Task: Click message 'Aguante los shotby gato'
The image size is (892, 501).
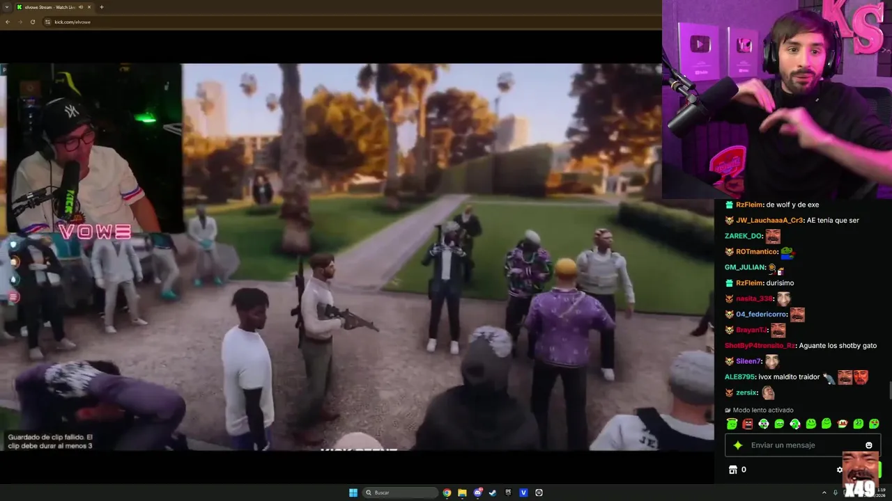Action: [x=838, y=346]
